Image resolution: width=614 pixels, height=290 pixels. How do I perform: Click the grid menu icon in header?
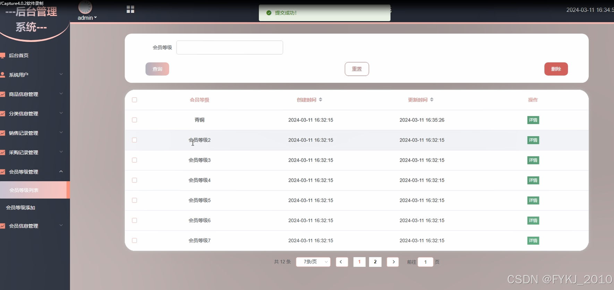click(130, 9)
